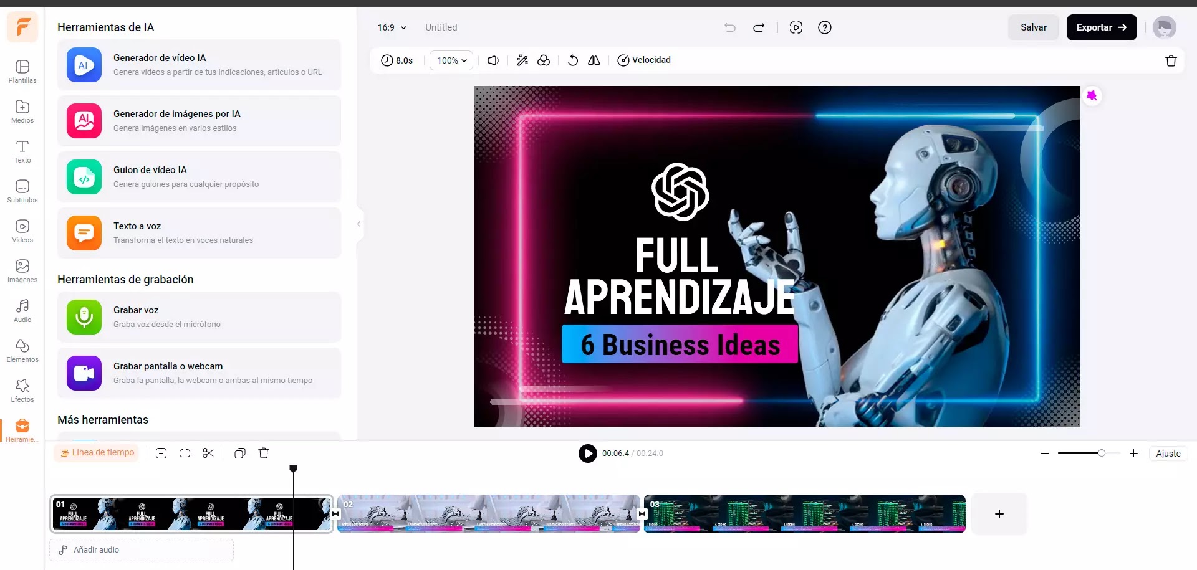The height and width of the screenshot is (570, 1197).
Task: Start Grabar voz recording tool
Action: tap(199, 317)
